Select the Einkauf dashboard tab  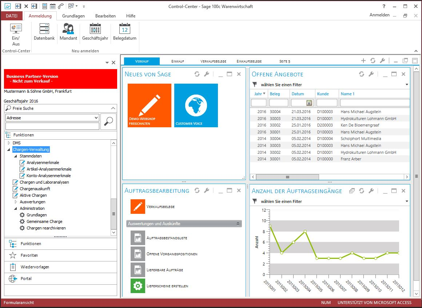tap(177, 61)
